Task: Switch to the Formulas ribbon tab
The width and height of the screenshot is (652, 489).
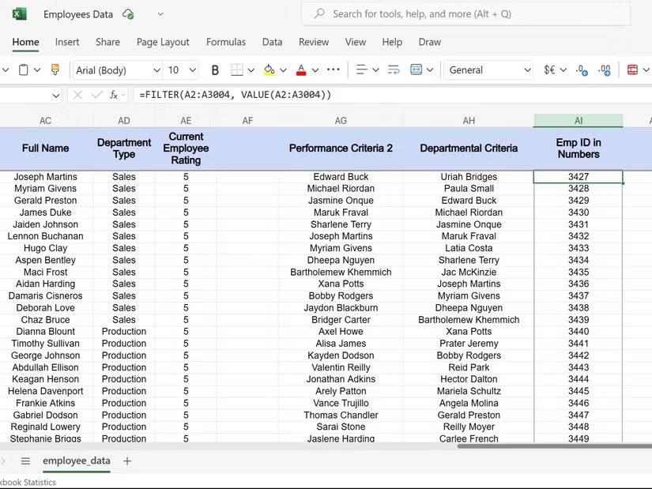Action: click(x=225, y=43)
